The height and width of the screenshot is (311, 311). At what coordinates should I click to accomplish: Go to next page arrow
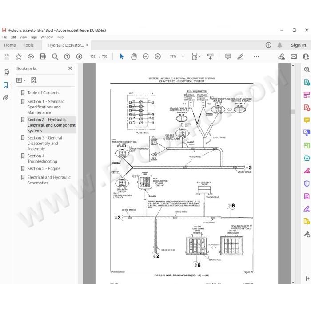79,56
